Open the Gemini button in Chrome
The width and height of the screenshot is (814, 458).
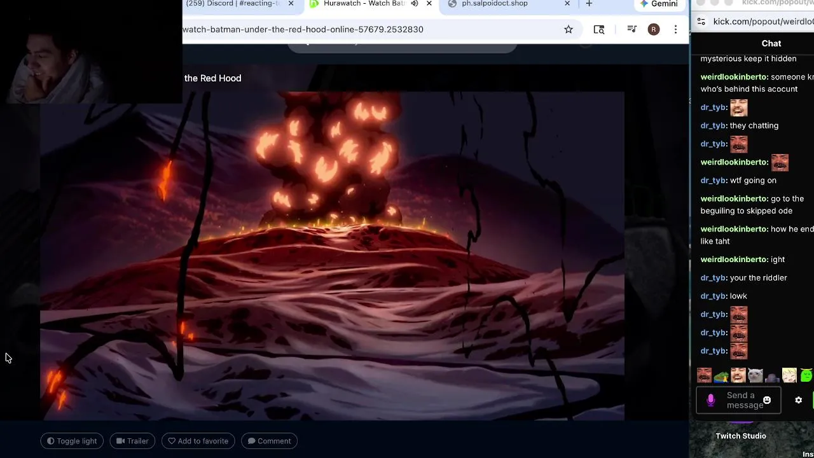pos(658,4)
